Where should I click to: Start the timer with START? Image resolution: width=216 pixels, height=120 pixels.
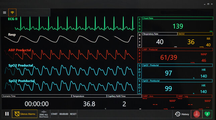(54, 114)
